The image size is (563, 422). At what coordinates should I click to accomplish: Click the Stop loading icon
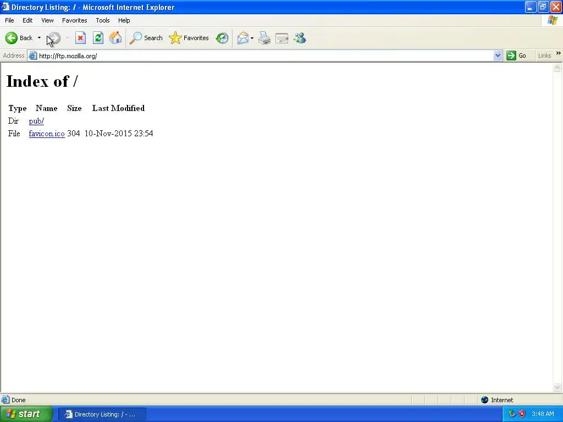(x=80, y=38)
